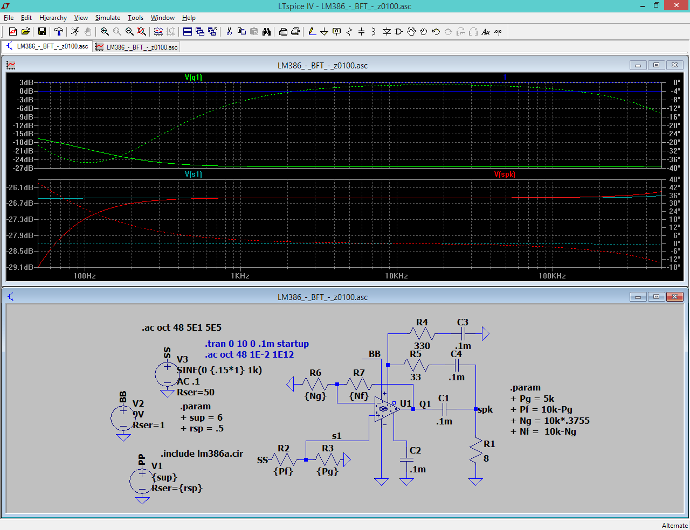
Task: Maximize the schematic sub-window
Action: [x=656, y=297]
